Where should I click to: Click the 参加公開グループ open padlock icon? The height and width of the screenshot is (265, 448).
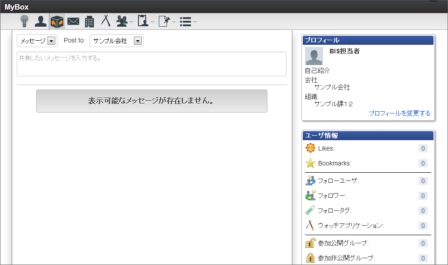tap(310, 243)
